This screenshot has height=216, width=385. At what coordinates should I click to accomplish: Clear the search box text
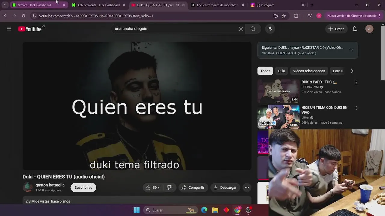pos(241,29)
